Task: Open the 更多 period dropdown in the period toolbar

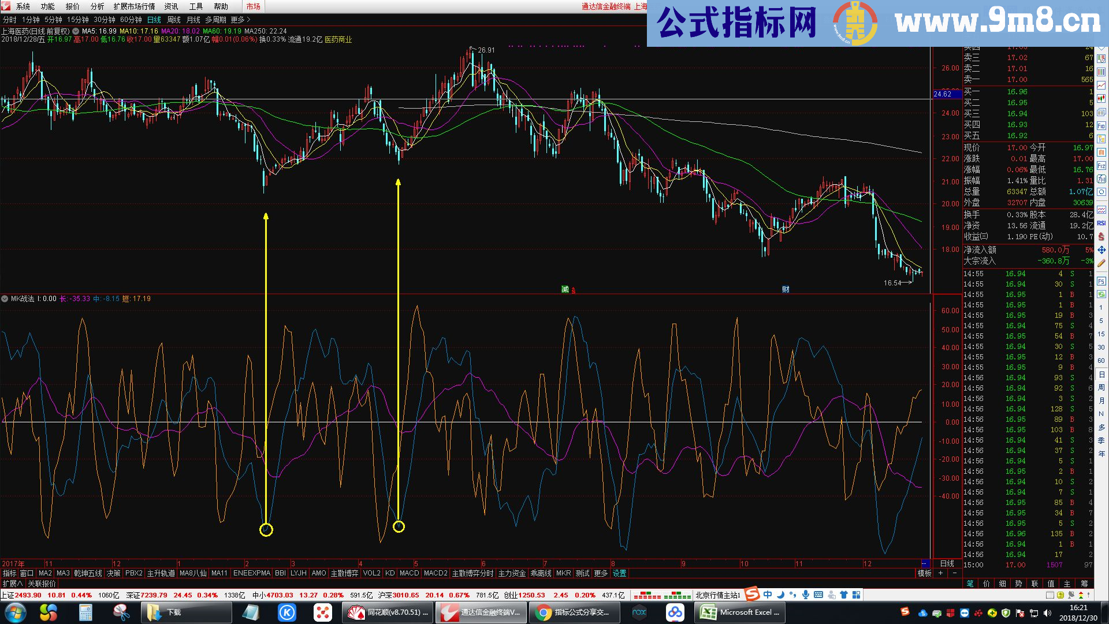Action: tap(237, 19)
